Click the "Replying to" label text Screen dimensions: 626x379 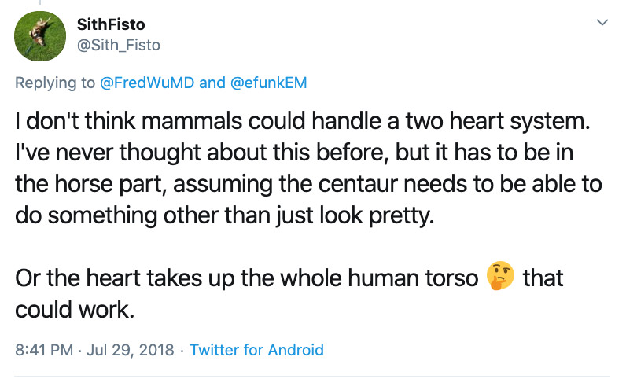(53, 83)
